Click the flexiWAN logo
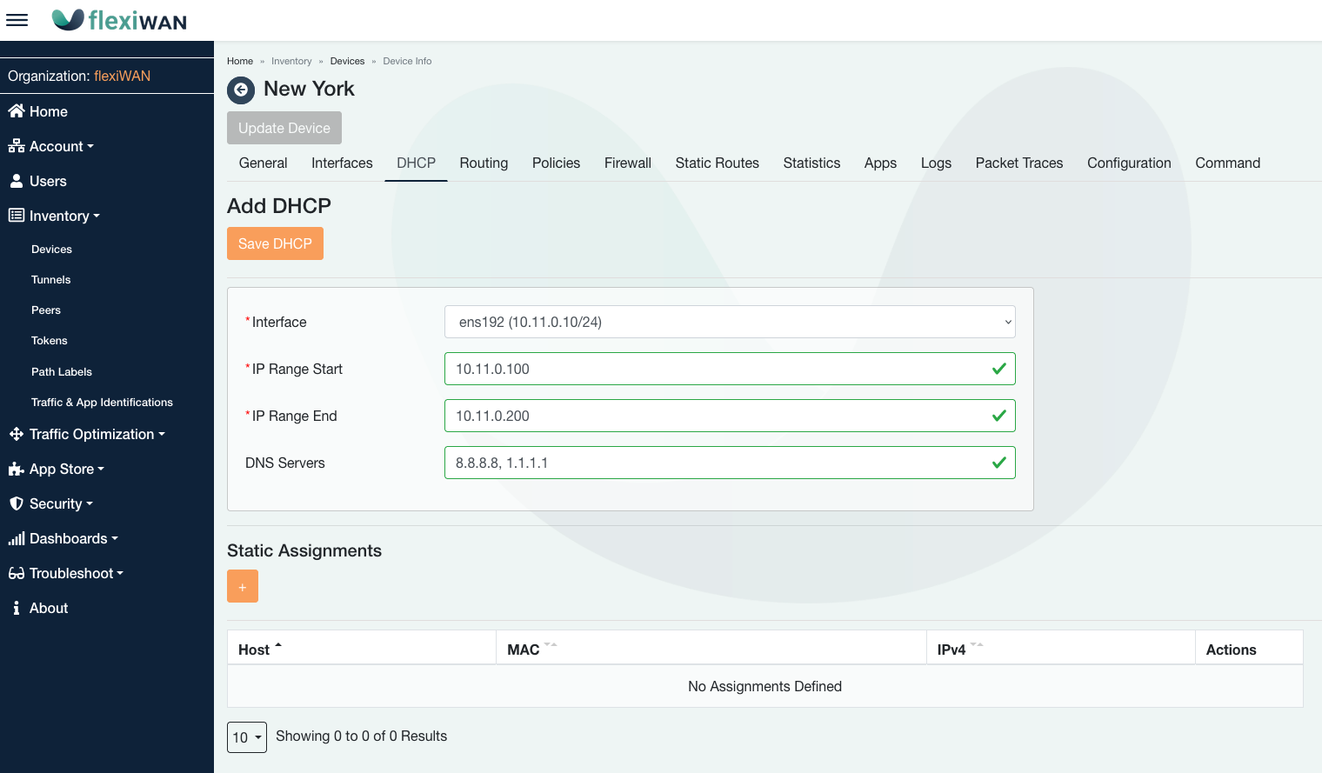Screen dimensions: 1322x773 [x=119, y=20]
